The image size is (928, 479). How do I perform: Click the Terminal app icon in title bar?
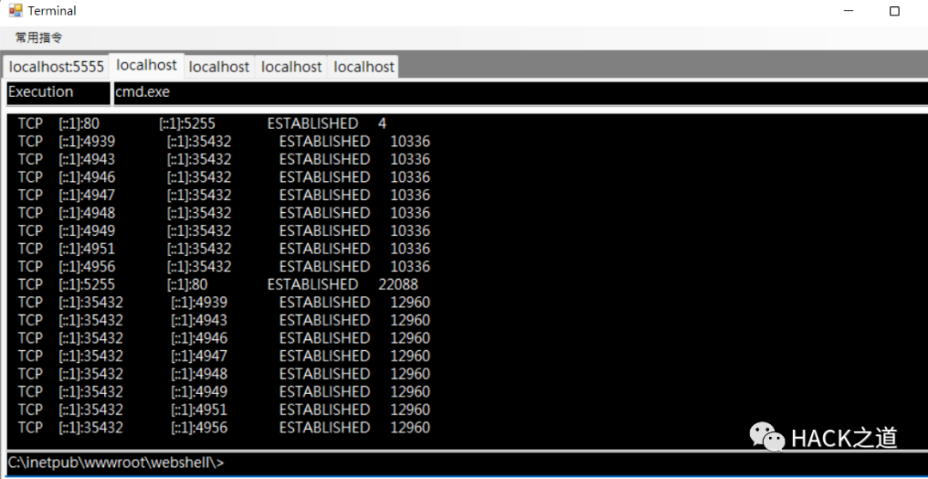[x=15, y=10]
